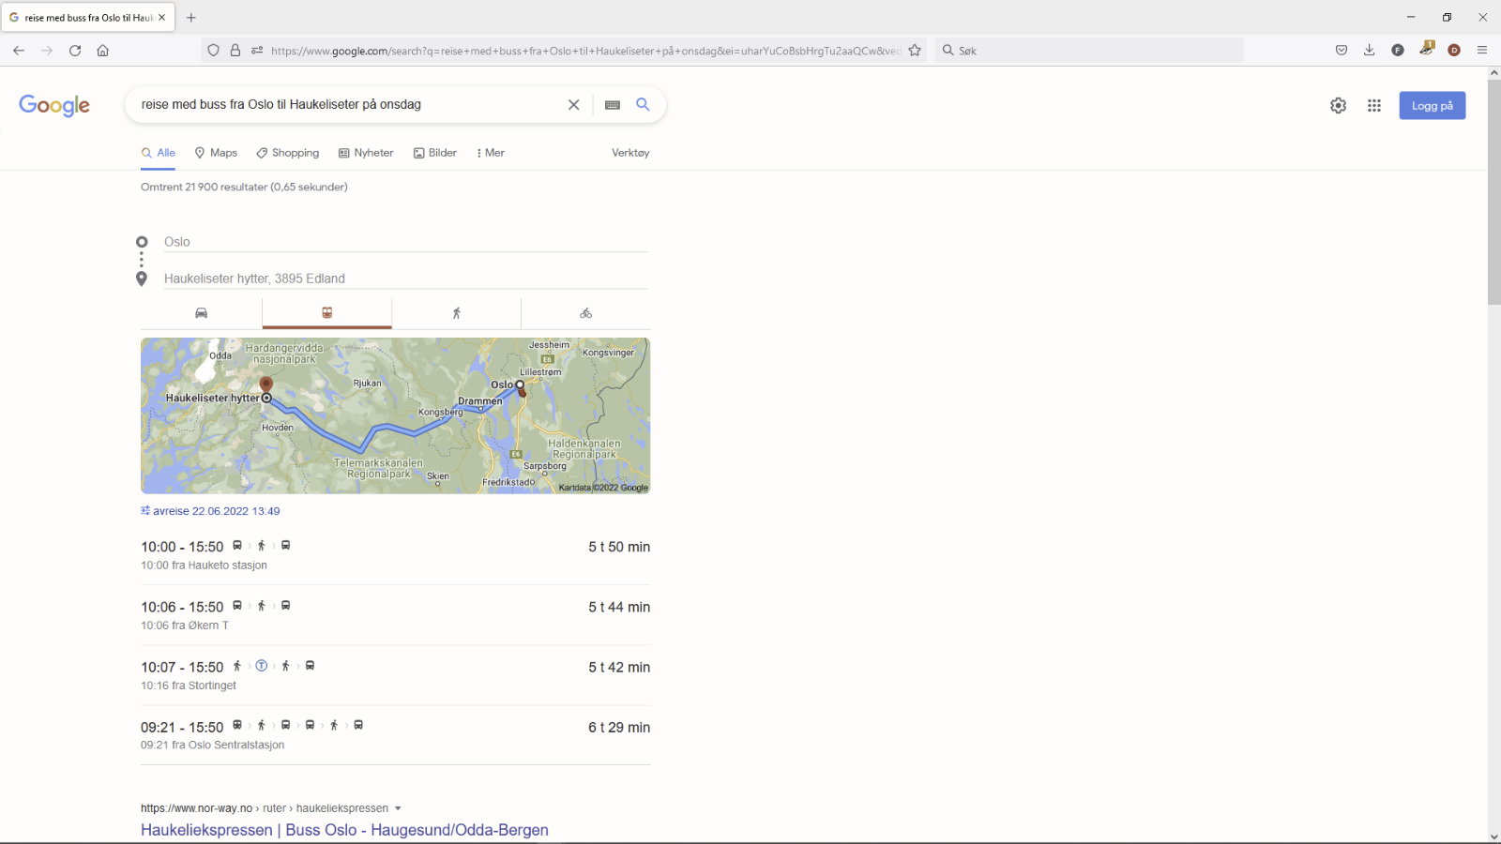The image size is (1501, 844).
Task: Select the public transit travel mode tab
Action: click(327, 313)
